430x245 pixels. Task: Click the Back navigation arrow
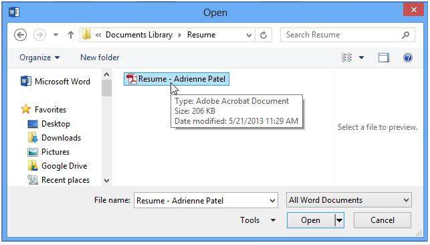[20, 35]
